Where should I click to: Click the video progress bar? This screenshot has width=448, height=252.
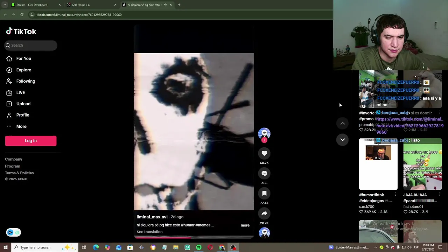[x=194, y=237]
